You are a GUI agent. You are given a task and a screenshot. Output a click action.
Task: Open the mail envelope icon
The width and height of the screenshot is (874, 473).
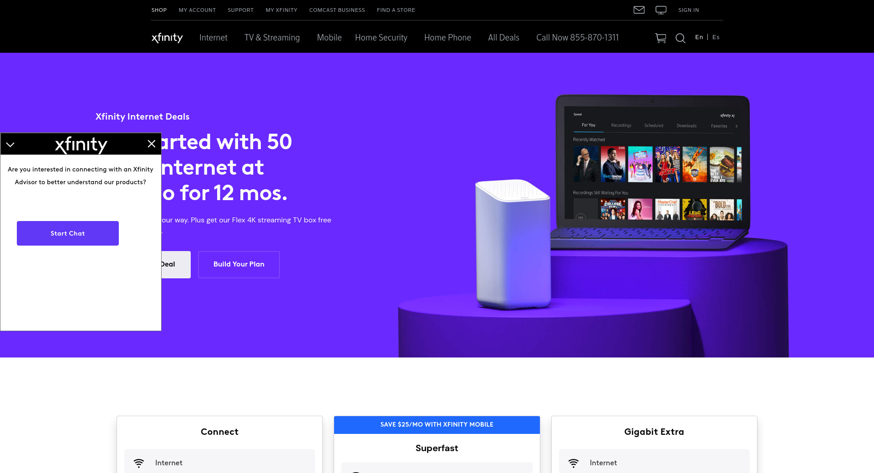pos(639,10)
